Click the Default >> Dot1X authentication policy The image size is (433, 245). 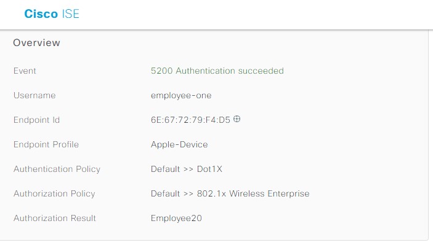187,169
